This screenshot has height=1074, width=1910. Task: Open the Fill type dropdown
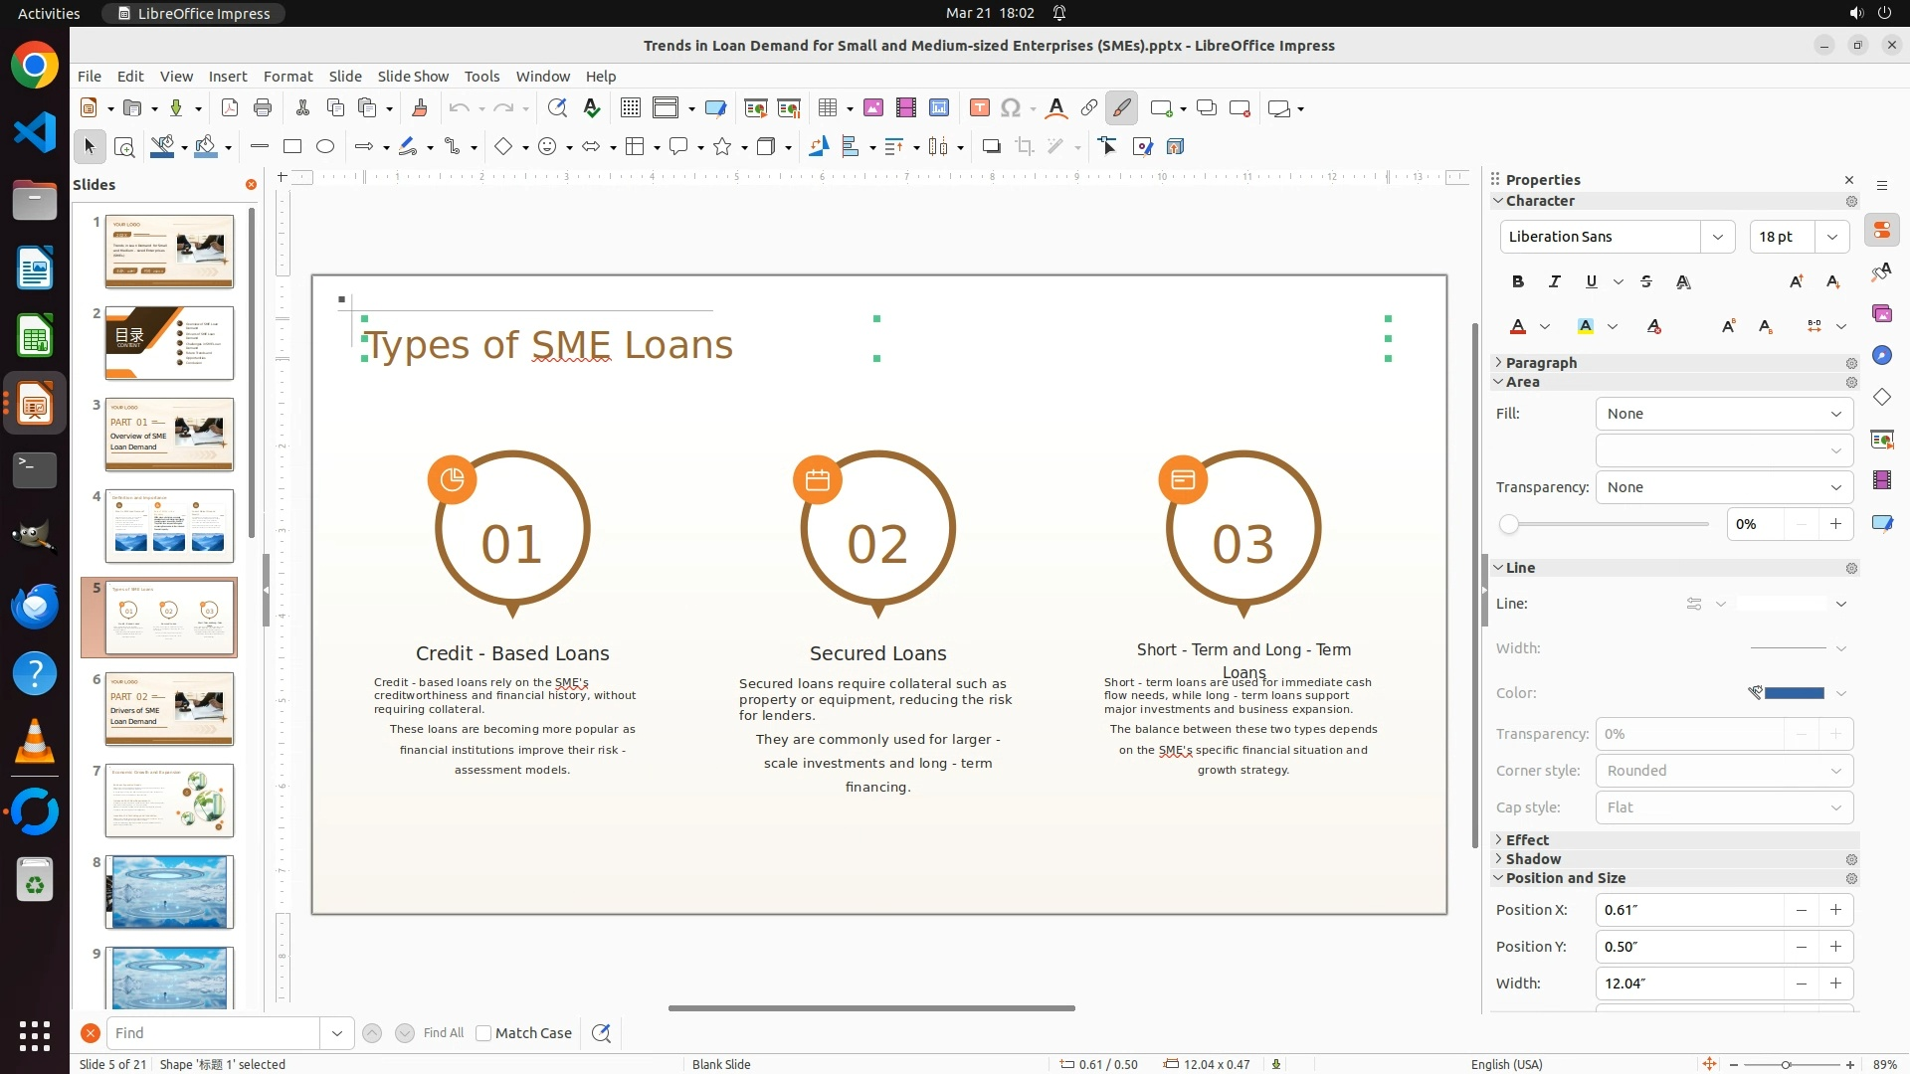click(x=1724, y=414)
